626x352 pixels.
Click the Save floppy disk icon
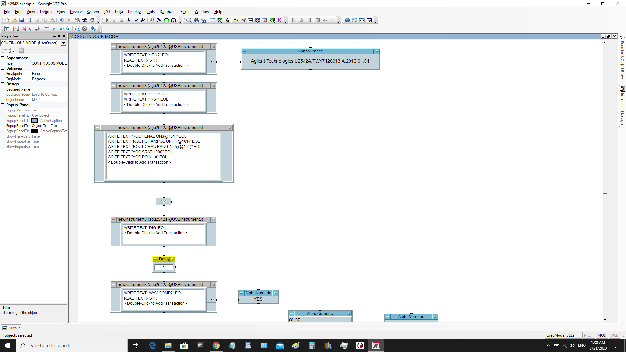coord(22,20)
